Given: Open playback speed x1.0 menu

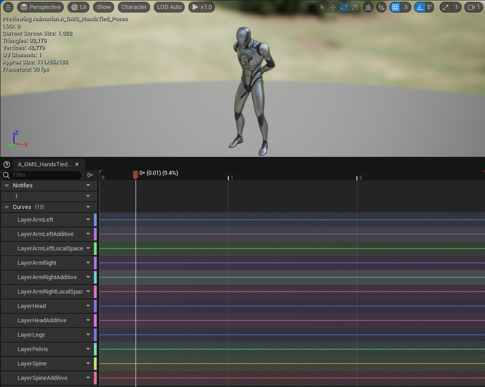Looking at the screenshot, I should pyautogui.click(x=202, y=7).
